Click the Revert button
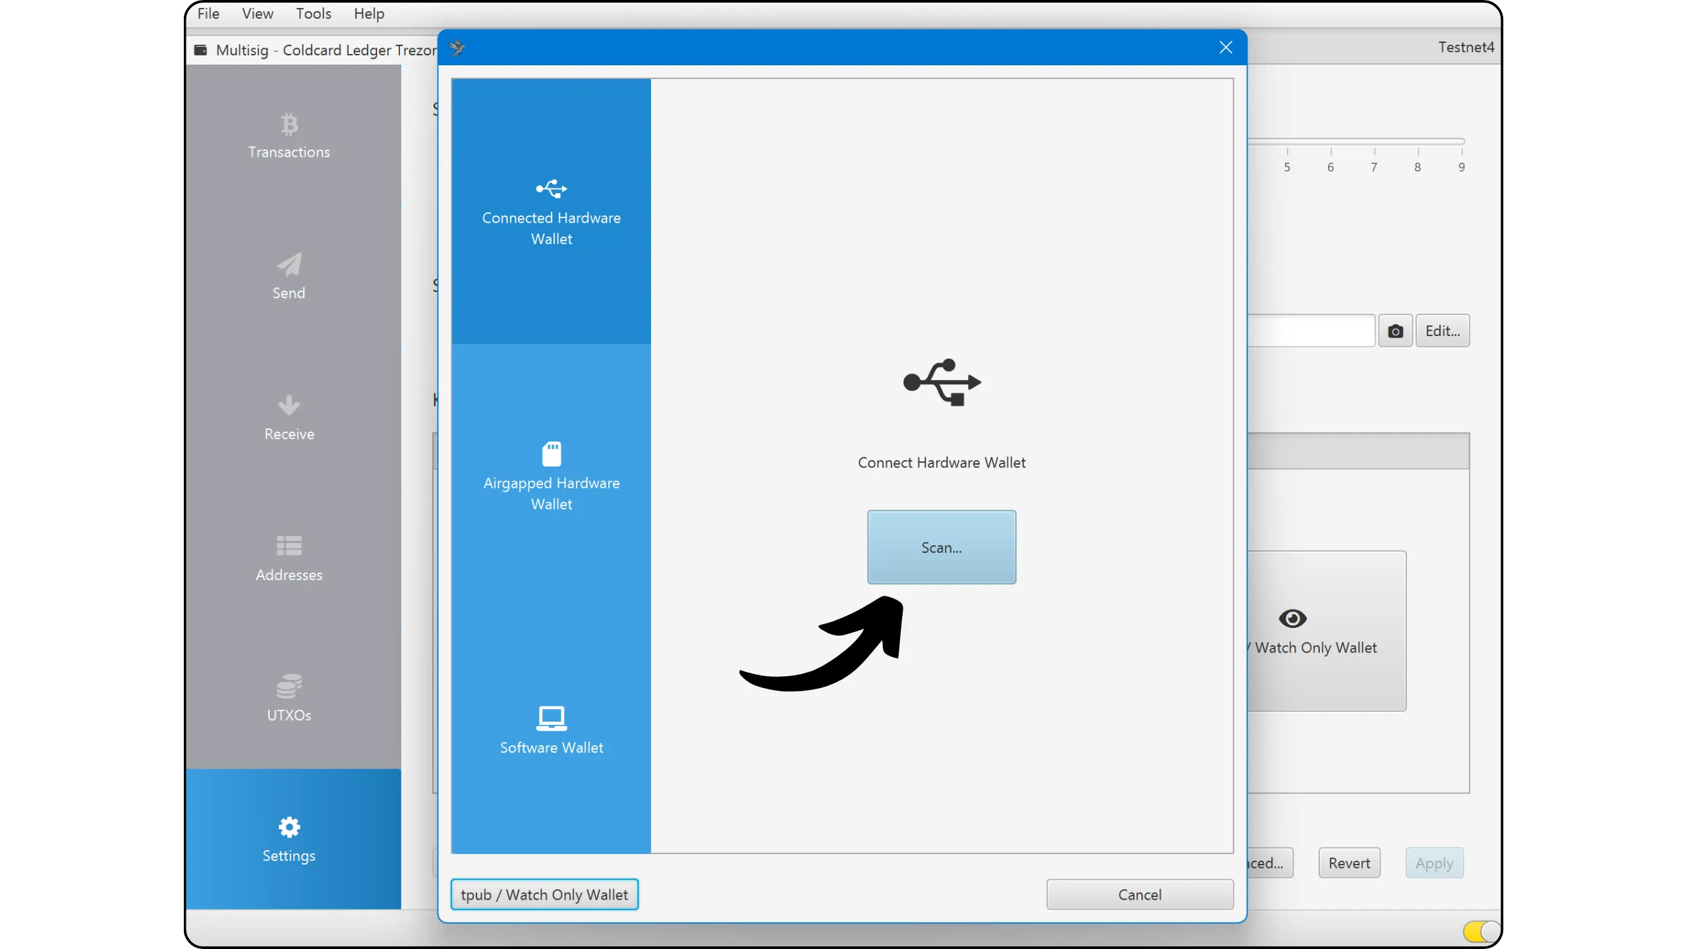This screenshot has height=949, width=1687. coord(1349,863)
